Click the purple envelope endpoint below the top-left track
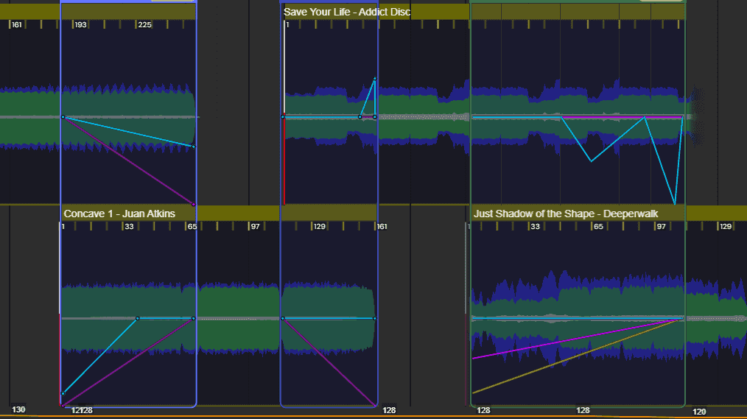The height and width of the screenshot is (419, 747). pyautogui.click(x=194, y=204)
